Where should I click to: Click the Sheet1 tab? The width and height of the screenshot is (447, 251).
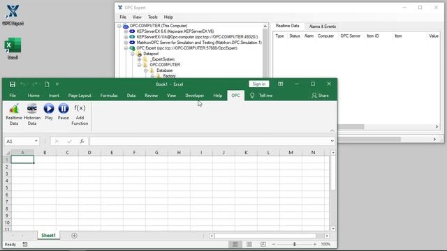(x=48, y=236)
